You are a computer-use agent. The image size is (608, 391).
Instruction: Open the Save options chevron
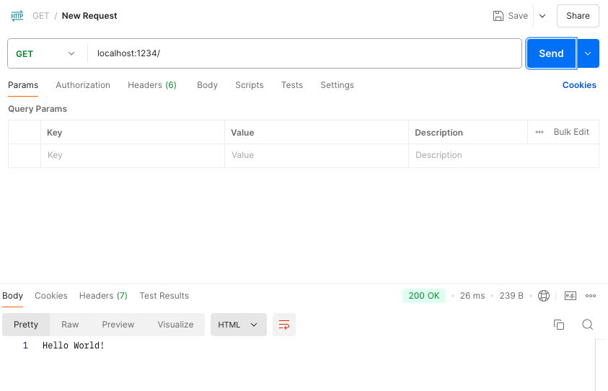[542, 16]
